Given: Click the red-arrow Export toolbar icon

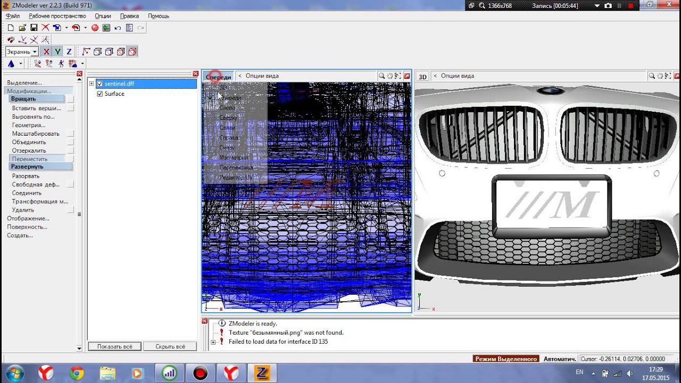Looking at the screenshot, I should coord(76,28).
